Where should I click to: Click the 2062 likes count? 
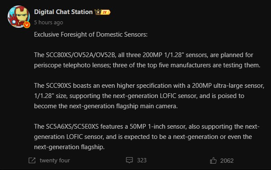point(227,161)
